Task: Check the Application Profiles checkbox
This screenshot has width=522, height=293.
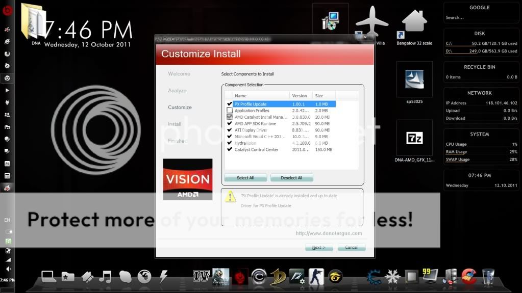Action: click(x=230, y=111)
